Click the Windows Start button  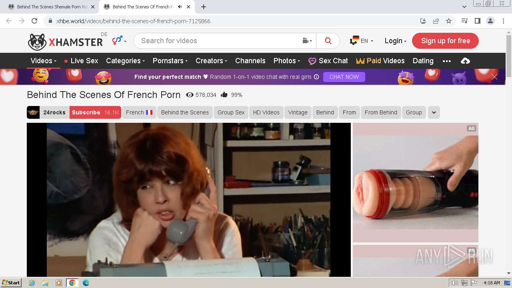coord(11,282)
